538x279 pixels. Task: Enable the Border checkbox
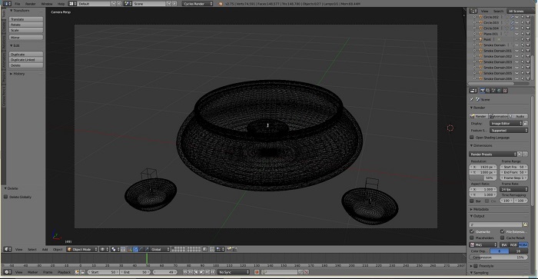(472, 201)
